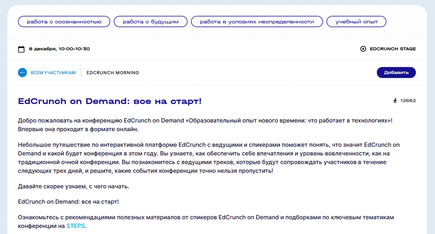Click the body line «EdCrunch on Demand: все на старт!»

pos(68,202)
